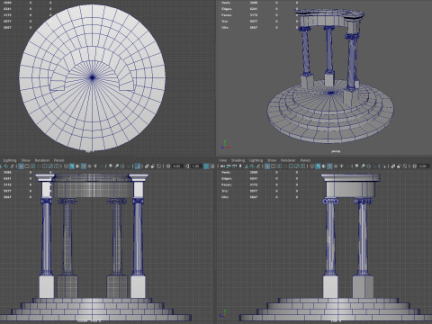The image size is (432, 324).
Task: Open Shading menu in side view panel
Action: click(238, 160)
